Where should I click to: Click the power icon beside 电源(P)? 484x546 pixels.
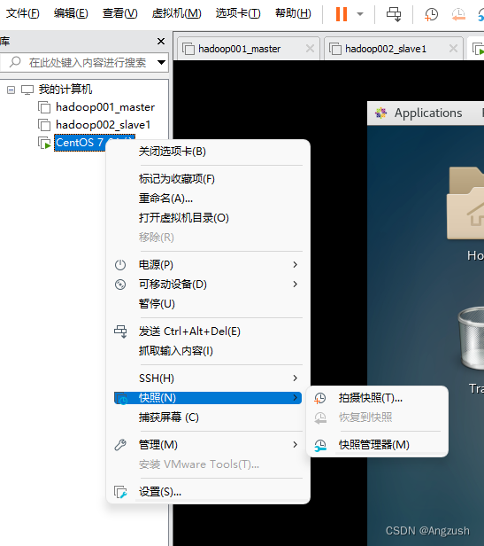[x=120, y=265]
